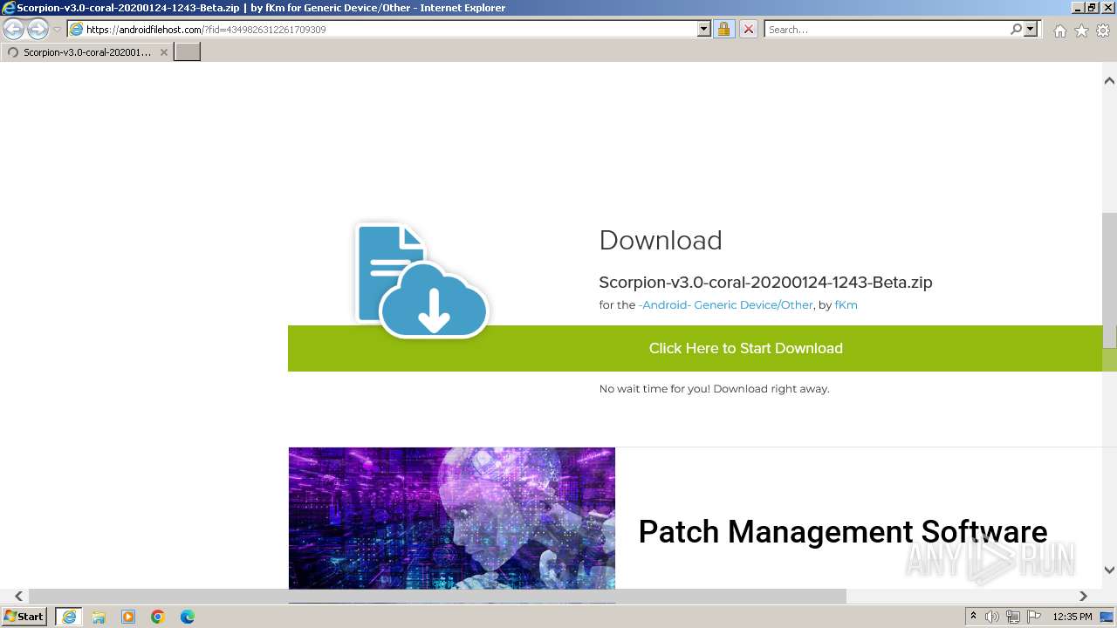Show hidden system tray icons

973,617
